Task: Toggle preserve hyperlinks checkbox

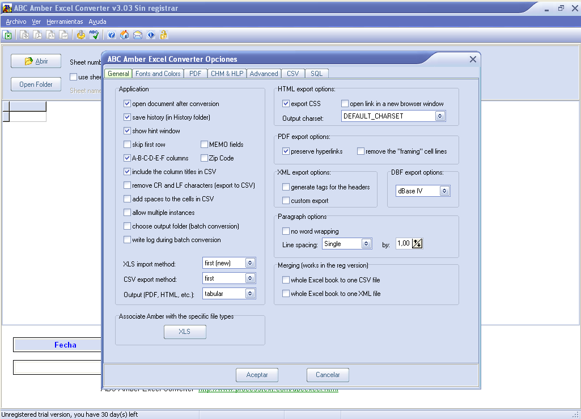Action: (286, 151)
